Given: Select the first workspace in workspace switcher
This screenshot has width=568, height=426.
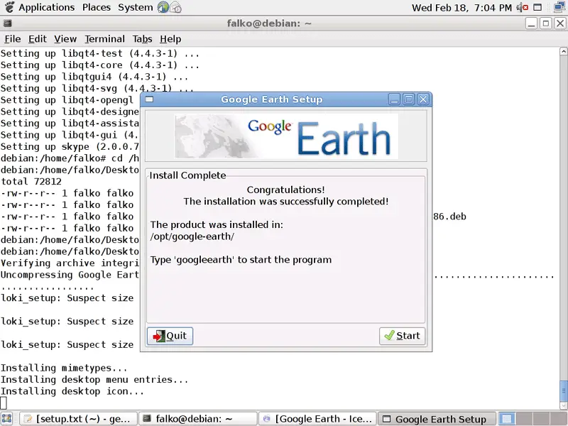Looking at the screenshot, I should 507,419.
